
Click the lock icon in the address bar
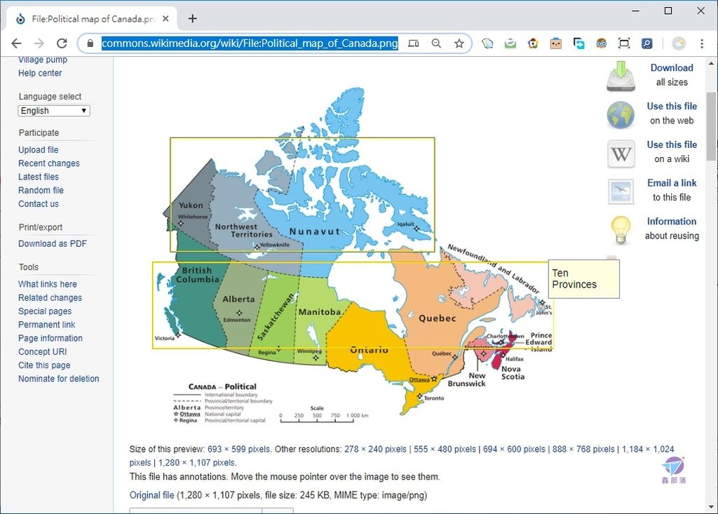coord(90,43)
